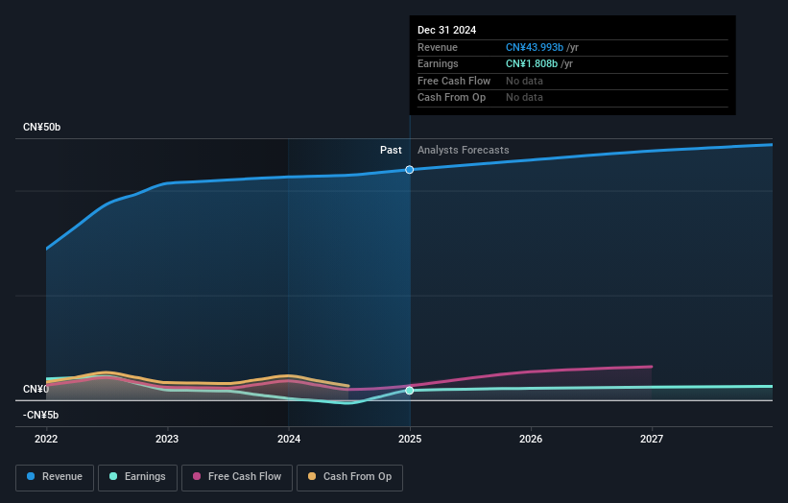Click the 2027 x-axis label
The image size is (788, 503).
click(652, 439)
